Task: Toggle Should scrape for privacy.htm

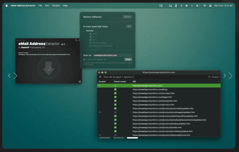Action: pyautogui.click(x=116, y=105)
